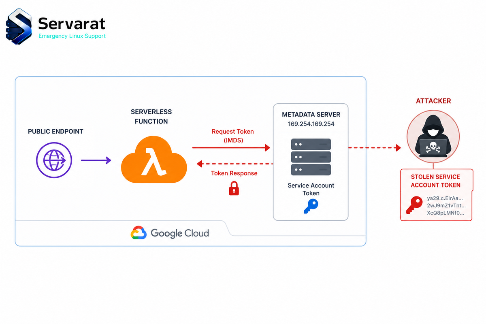Select the METADATA SERVER heading
This screenshot has height=324, width=486.
pyautogui.click(x=311, y=114)
